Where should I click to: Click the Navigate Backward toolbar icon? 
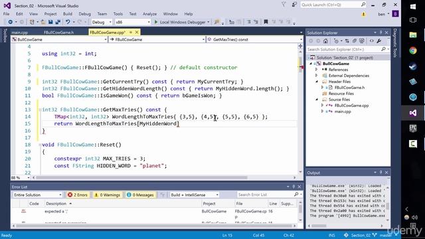tap(10, 22)
